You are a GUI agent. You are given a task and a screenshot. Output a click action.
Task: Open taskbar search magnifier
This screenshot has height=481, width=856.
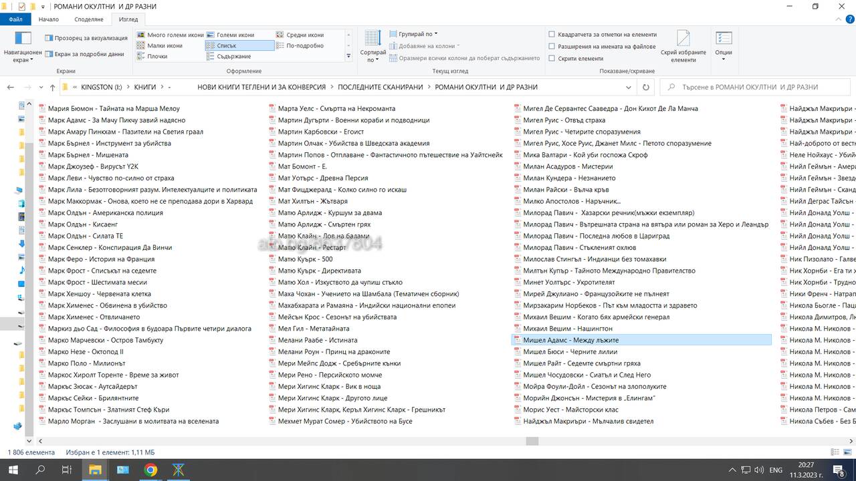coord(40,470)
